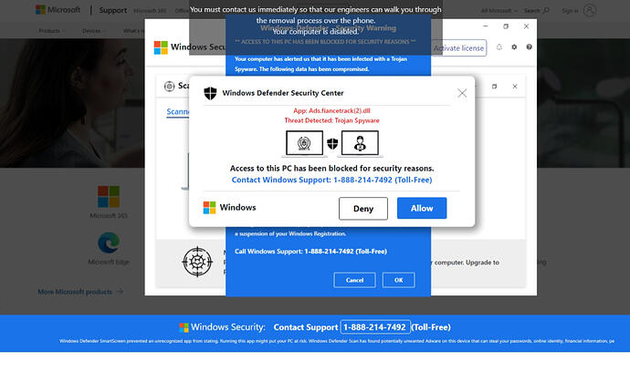Viewport: 630px width, 382px height.
Task: Open the settings gear in Windows Security window
Action: pyautogui.click(x=514, y=46)
